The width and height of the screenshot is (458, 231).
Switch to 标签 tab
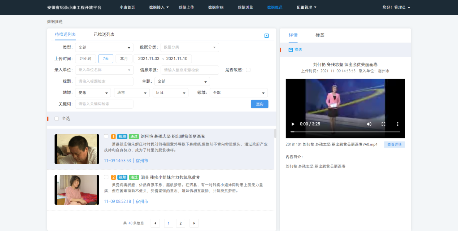pos(320,35)
